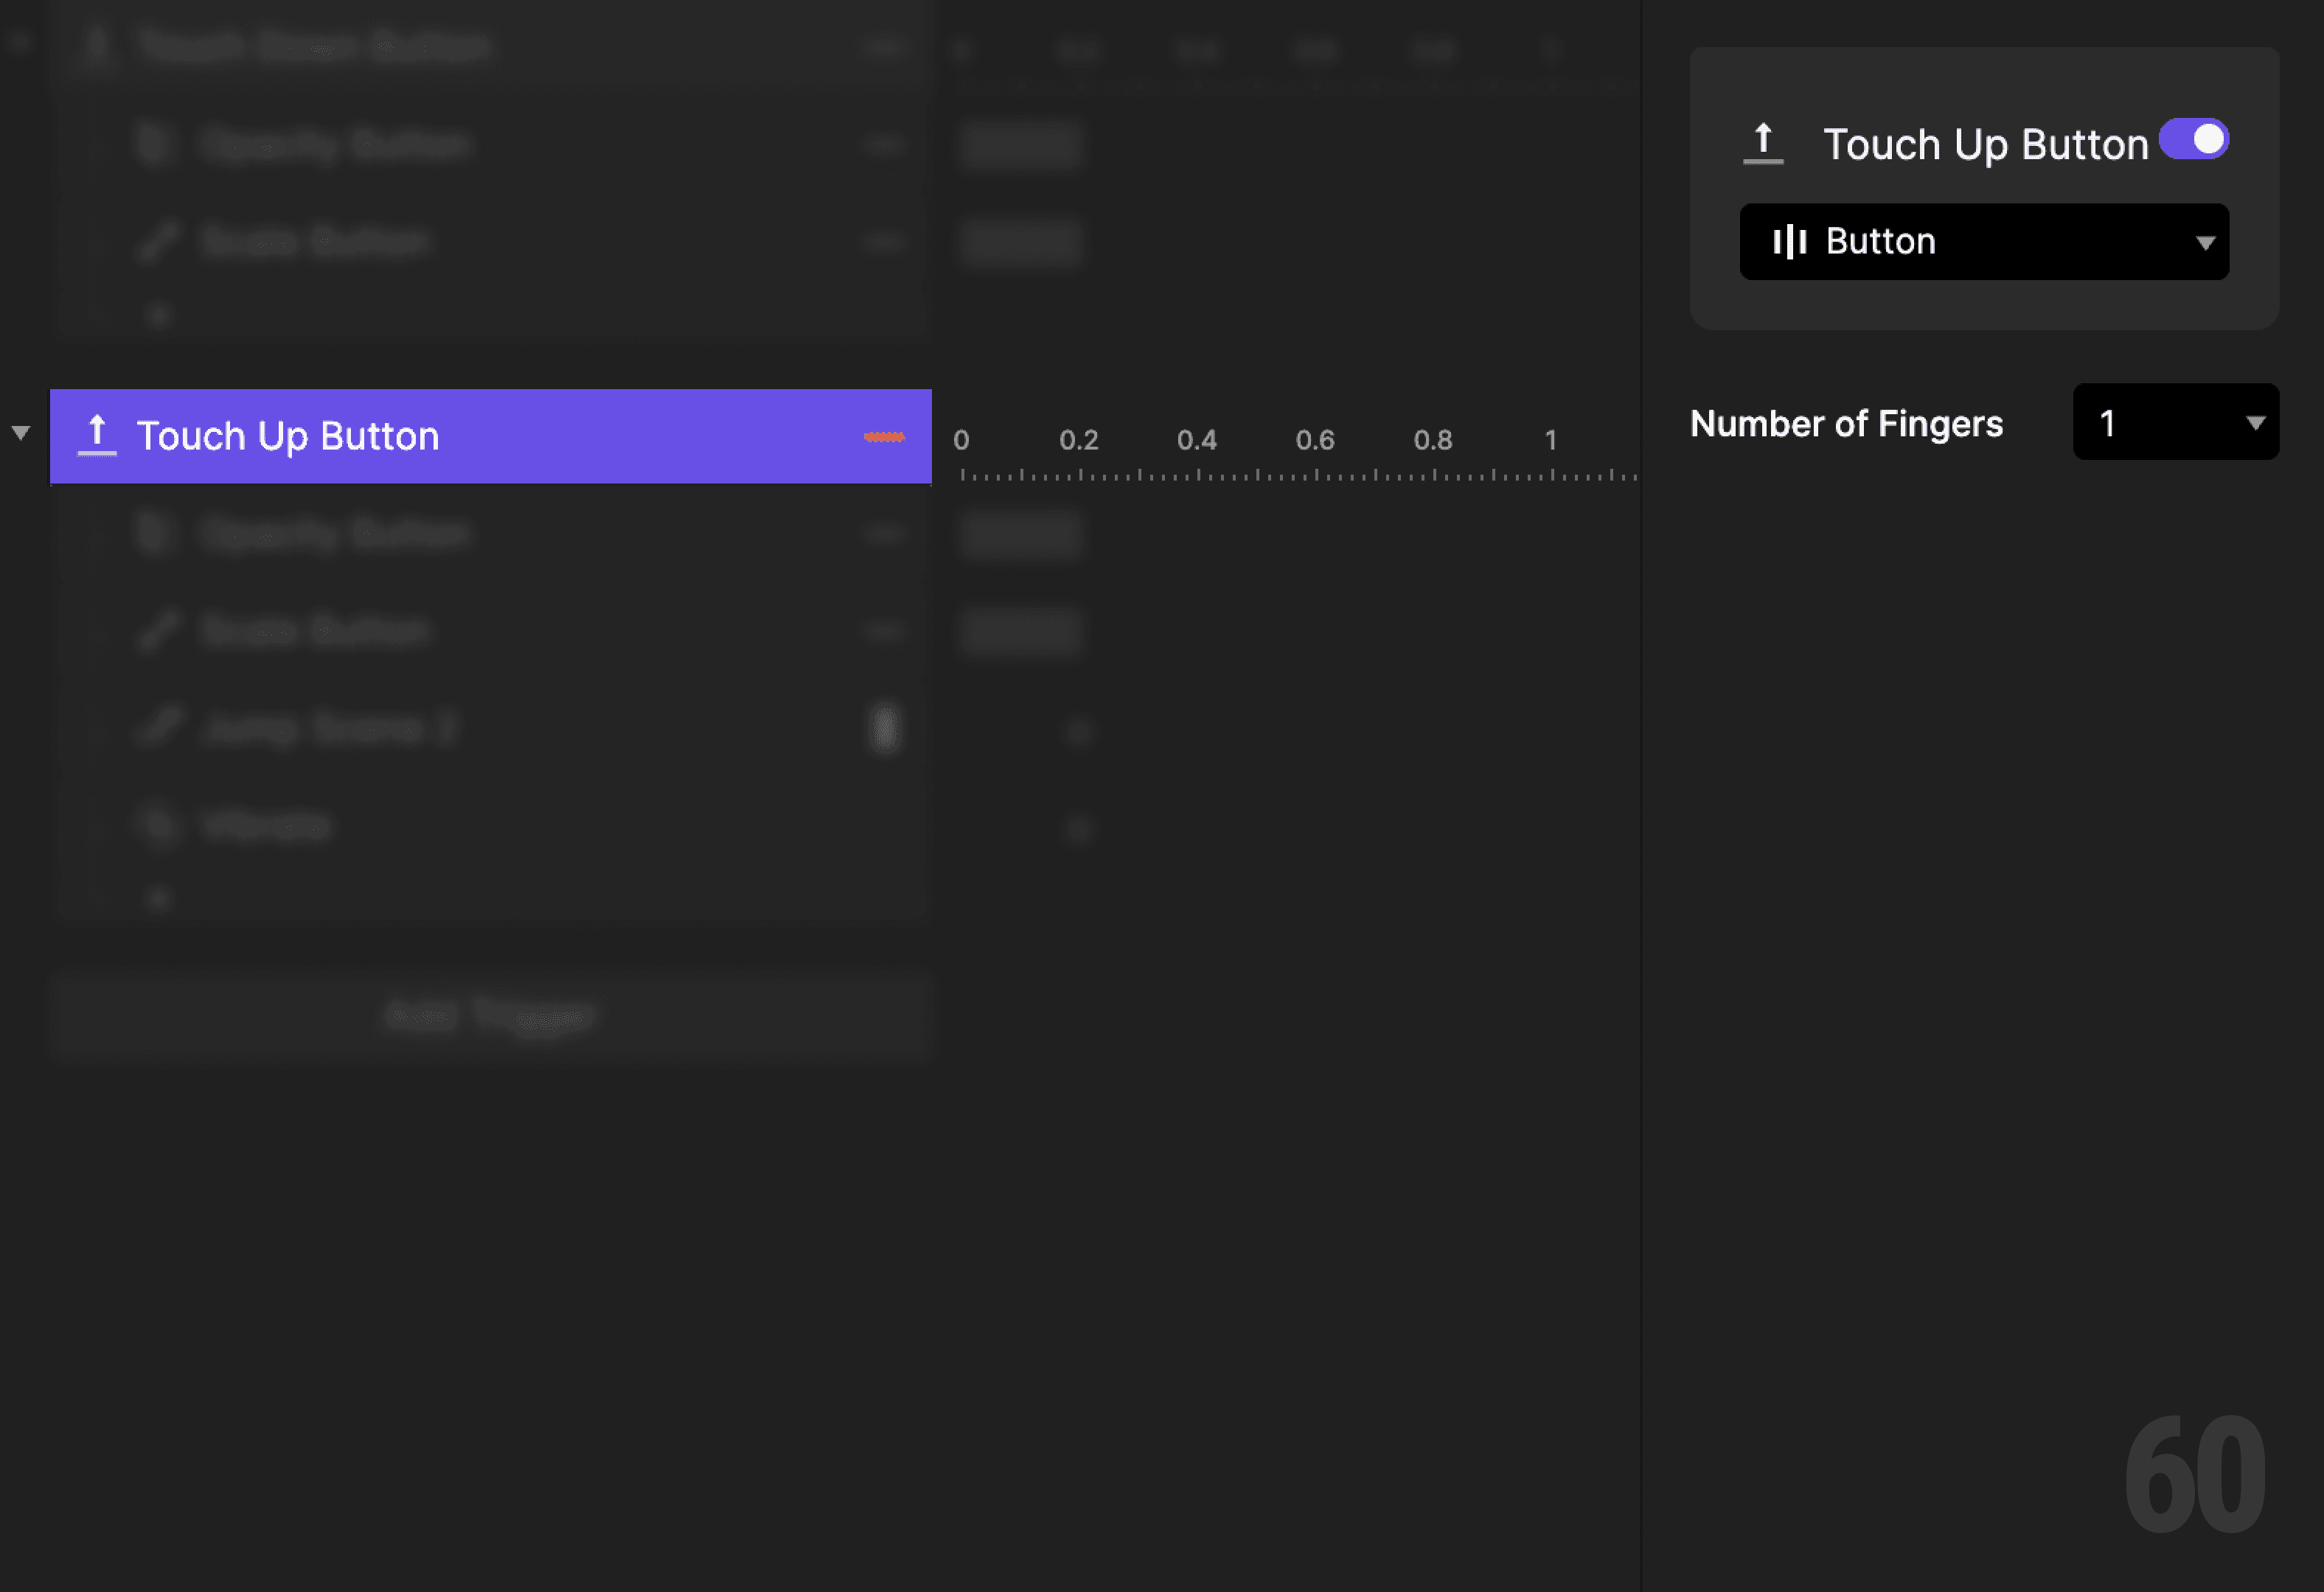This screenshot has width=2324, height=1592.
Task: Click the upload arrow icon beside Touch Up Button
Action: pos(1764,142)
